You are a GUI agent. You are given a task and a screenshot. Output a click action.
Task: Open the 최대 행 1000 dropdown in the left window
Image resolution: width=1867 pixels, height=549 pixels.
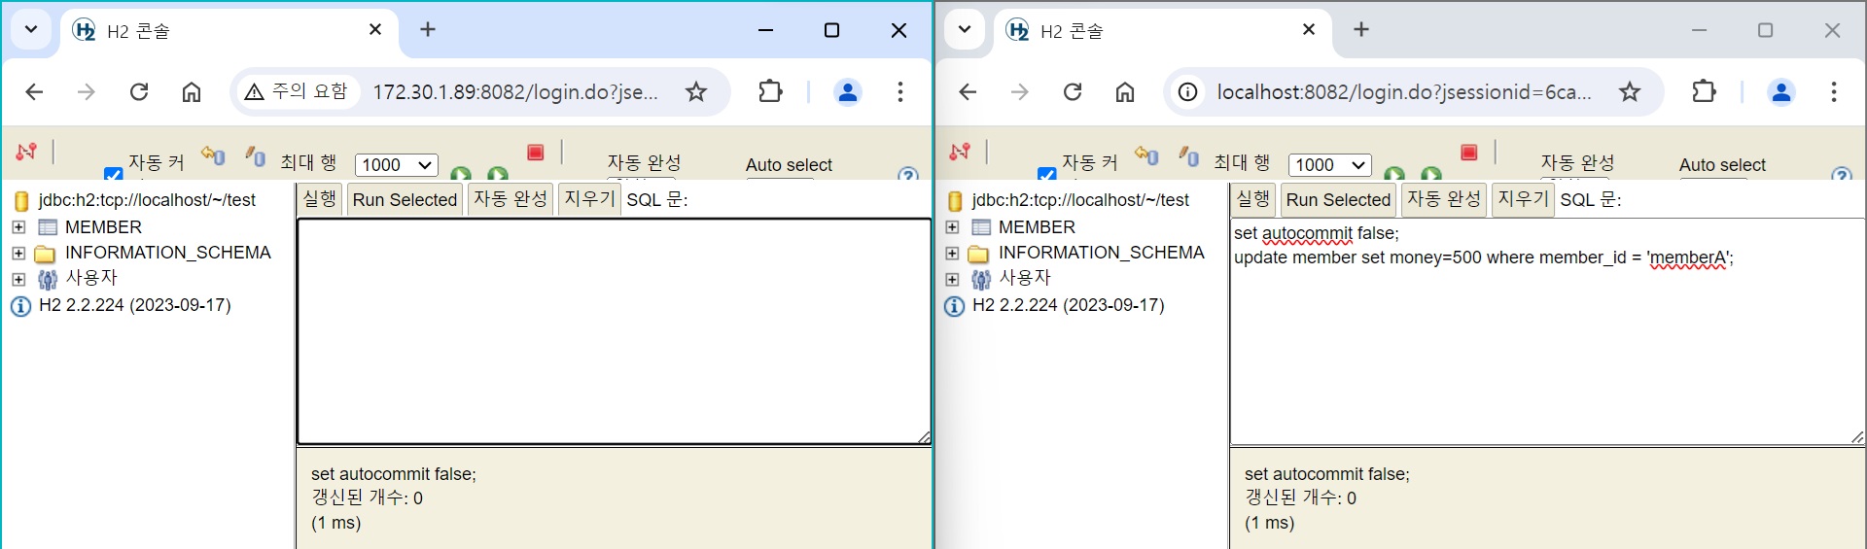tap(397, 165)
